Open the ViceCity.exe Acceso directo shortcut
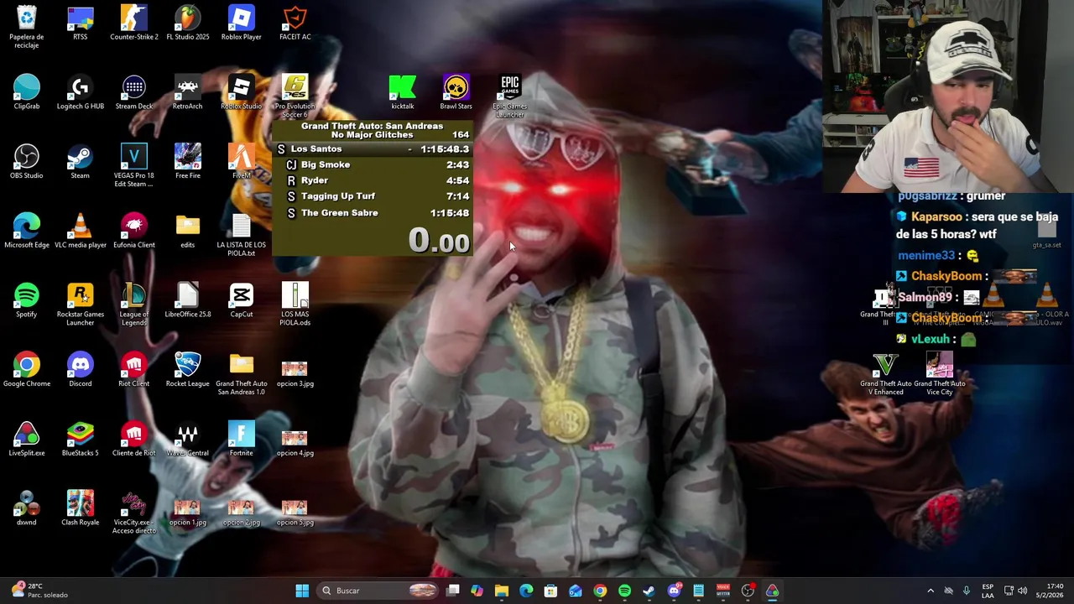Viewport: 1074px width, 604px height. [134, 513]
